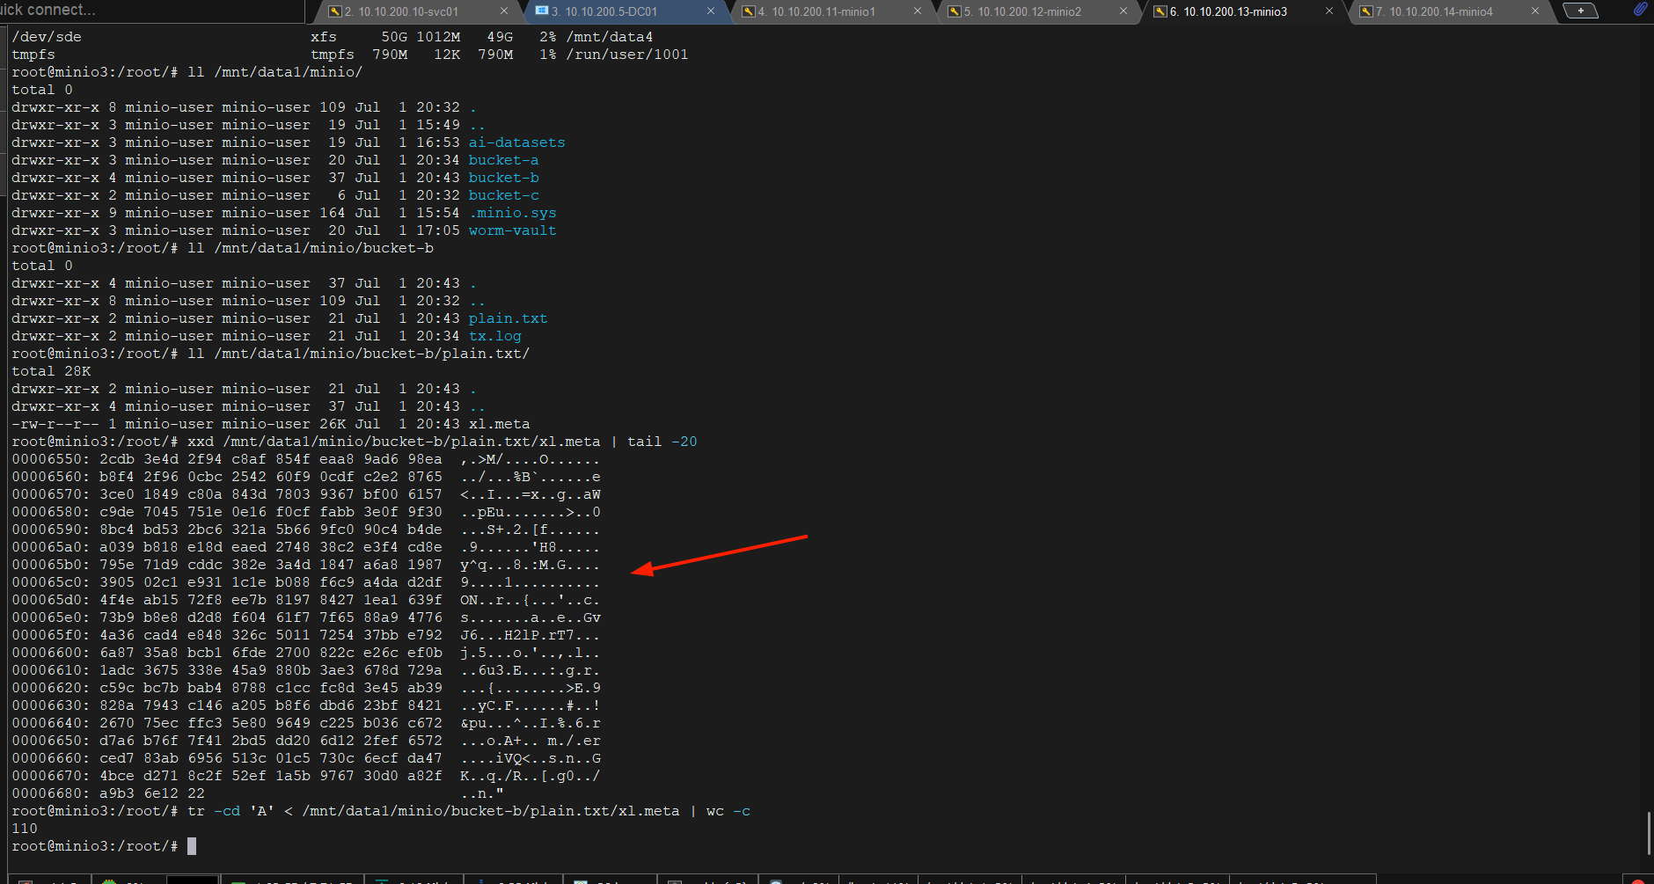Click hex offset 00006600 line
Image resolution: width=1654 pixels, height=884 pixels.
[306, 653]
